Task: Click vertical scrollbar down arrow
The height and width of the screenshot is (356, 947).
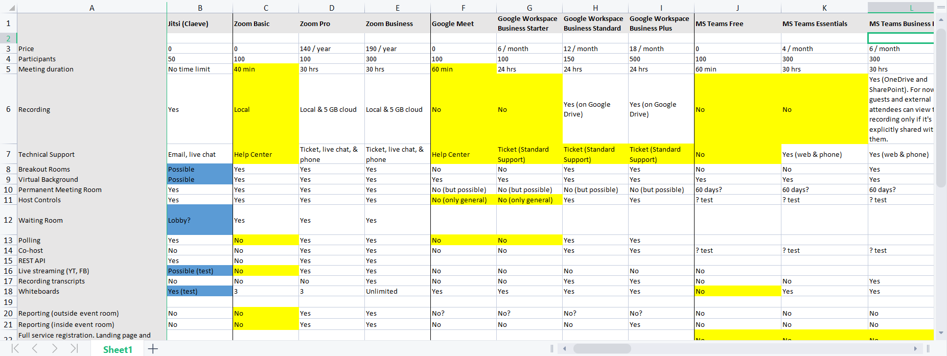Action: [x=941, y=333]
